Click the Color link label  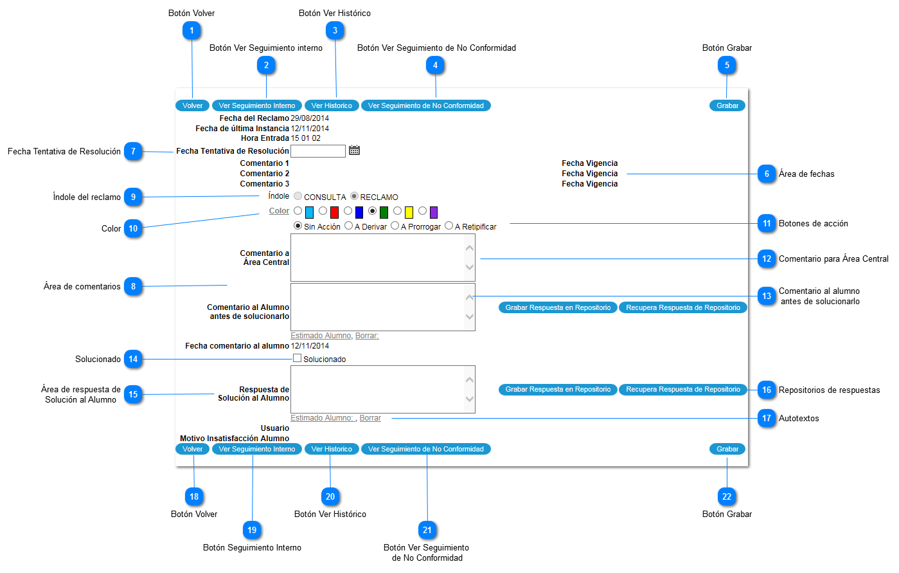[x=279, y=211]
